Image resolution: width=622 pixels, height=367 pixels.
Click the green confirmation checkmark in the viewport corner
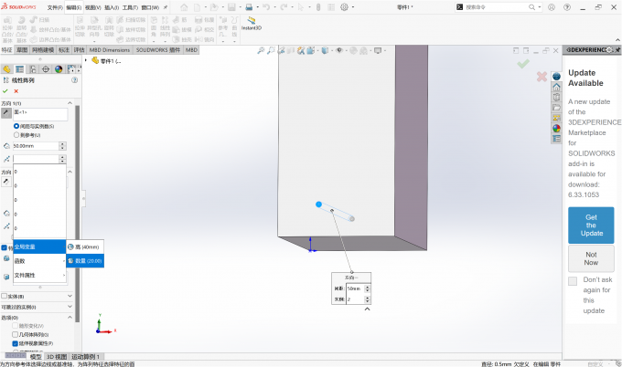click(x=523, y=63)
